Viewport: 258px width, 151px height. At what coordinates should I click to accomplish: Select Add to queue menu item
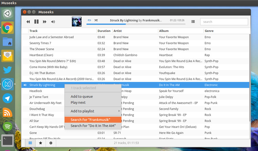[82, 97]
